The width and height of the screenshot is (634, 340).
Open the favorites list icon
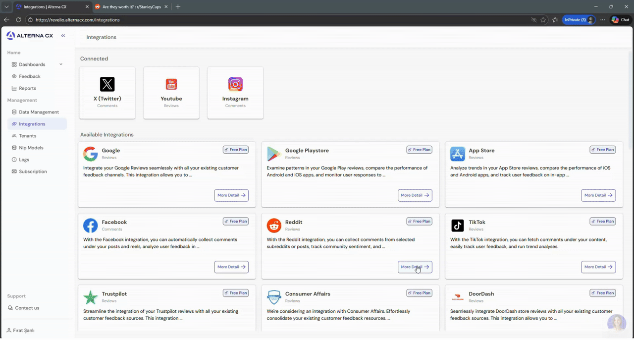pyautogui.click(x=555, y=20)
